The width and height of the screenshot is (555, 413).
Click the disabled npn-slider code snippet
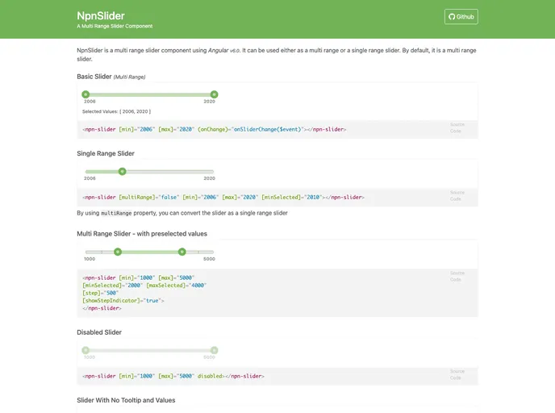click(x=173, y=376)
